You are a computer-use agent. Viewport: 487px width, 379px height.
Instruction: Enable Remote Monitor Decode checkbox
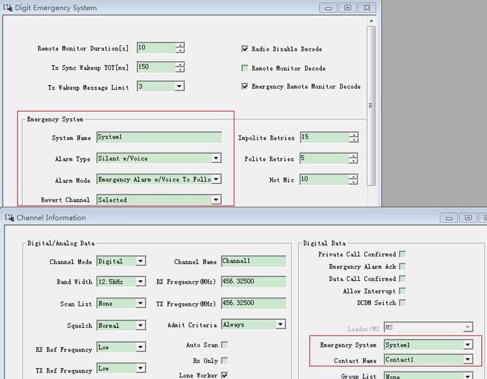(x=245, y=68)
